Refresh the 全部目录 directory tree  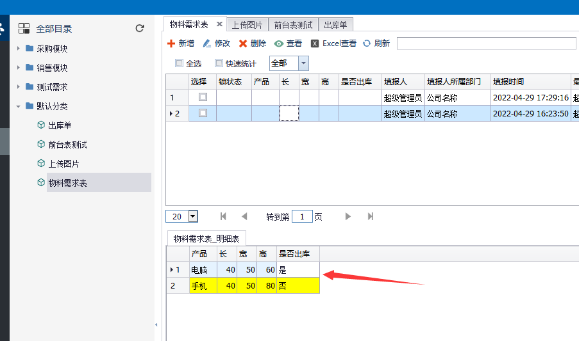click(140, 28)
